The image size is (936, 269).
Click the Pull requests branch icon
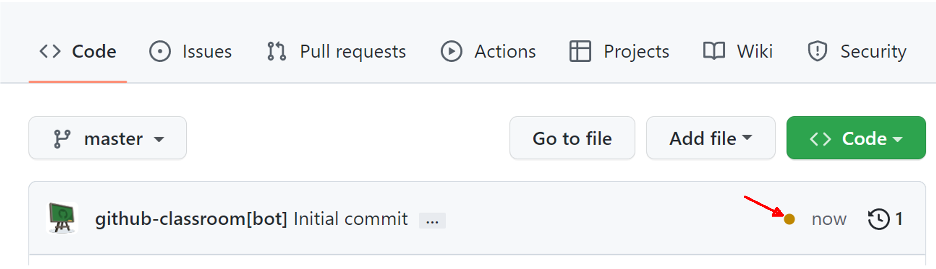tap(277, 51)
